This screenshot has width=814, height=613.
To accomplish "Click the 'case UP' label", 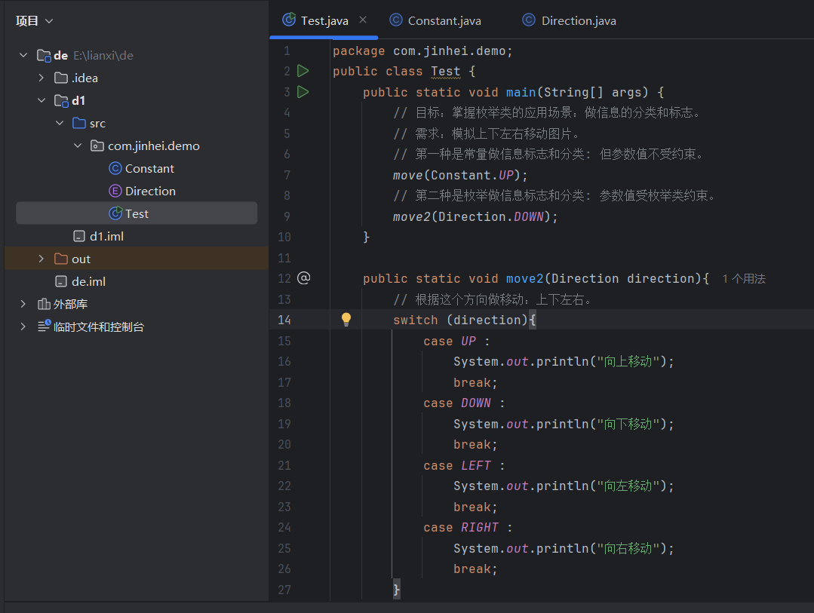I will pos(450,341).
